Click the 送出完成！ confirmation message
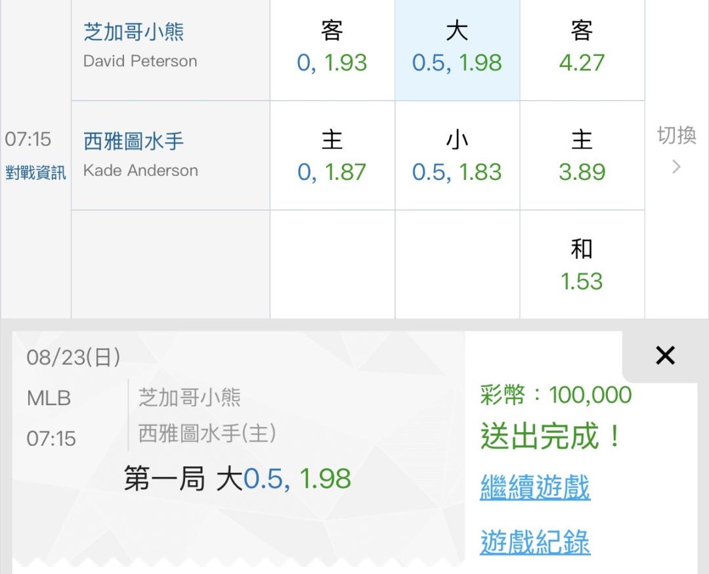 coord(551,436)
